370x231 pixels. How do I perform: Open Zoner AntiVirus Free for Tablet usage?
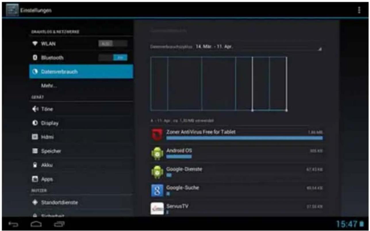pos(237,134)
